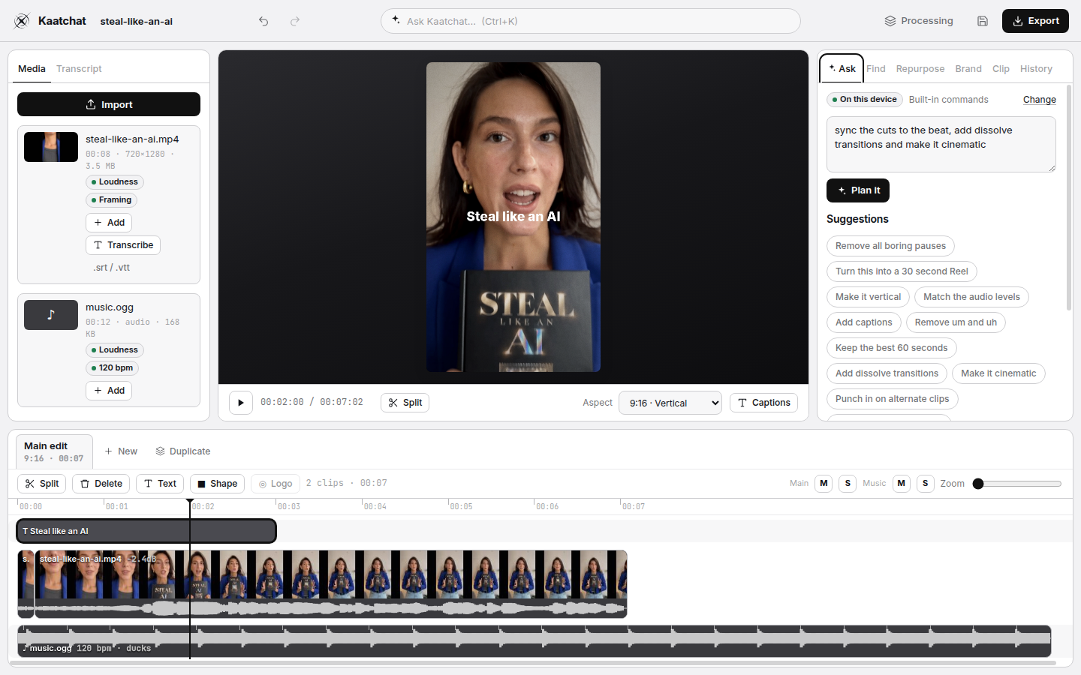Add steal-like-an-ai.mp4 to the timeline
The width and height of the screenshot is (1081, 675).
pyautogui.click(x=109, y=223)
